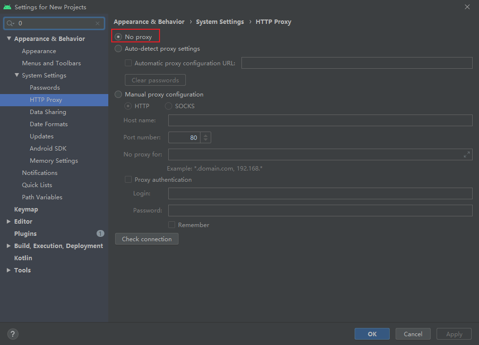
Task: Click the Password input field
Action: pos(320,211)
